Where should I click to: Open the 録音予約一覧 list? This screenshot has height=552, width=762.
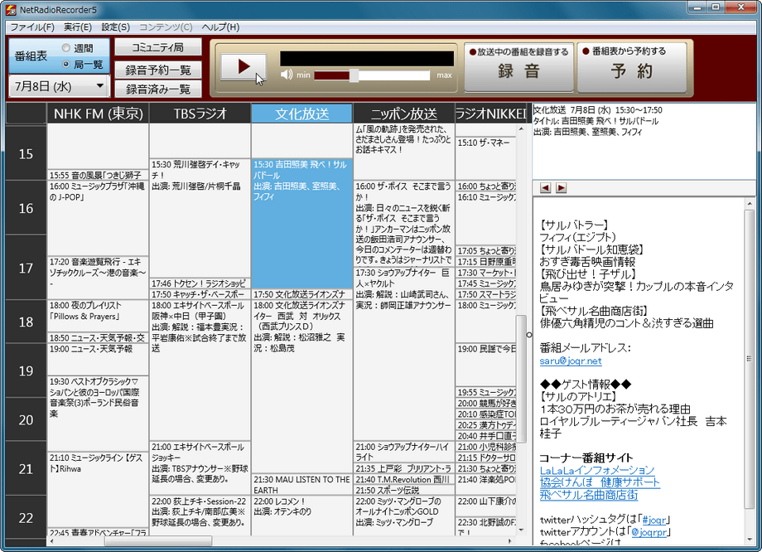coord(158,70)
